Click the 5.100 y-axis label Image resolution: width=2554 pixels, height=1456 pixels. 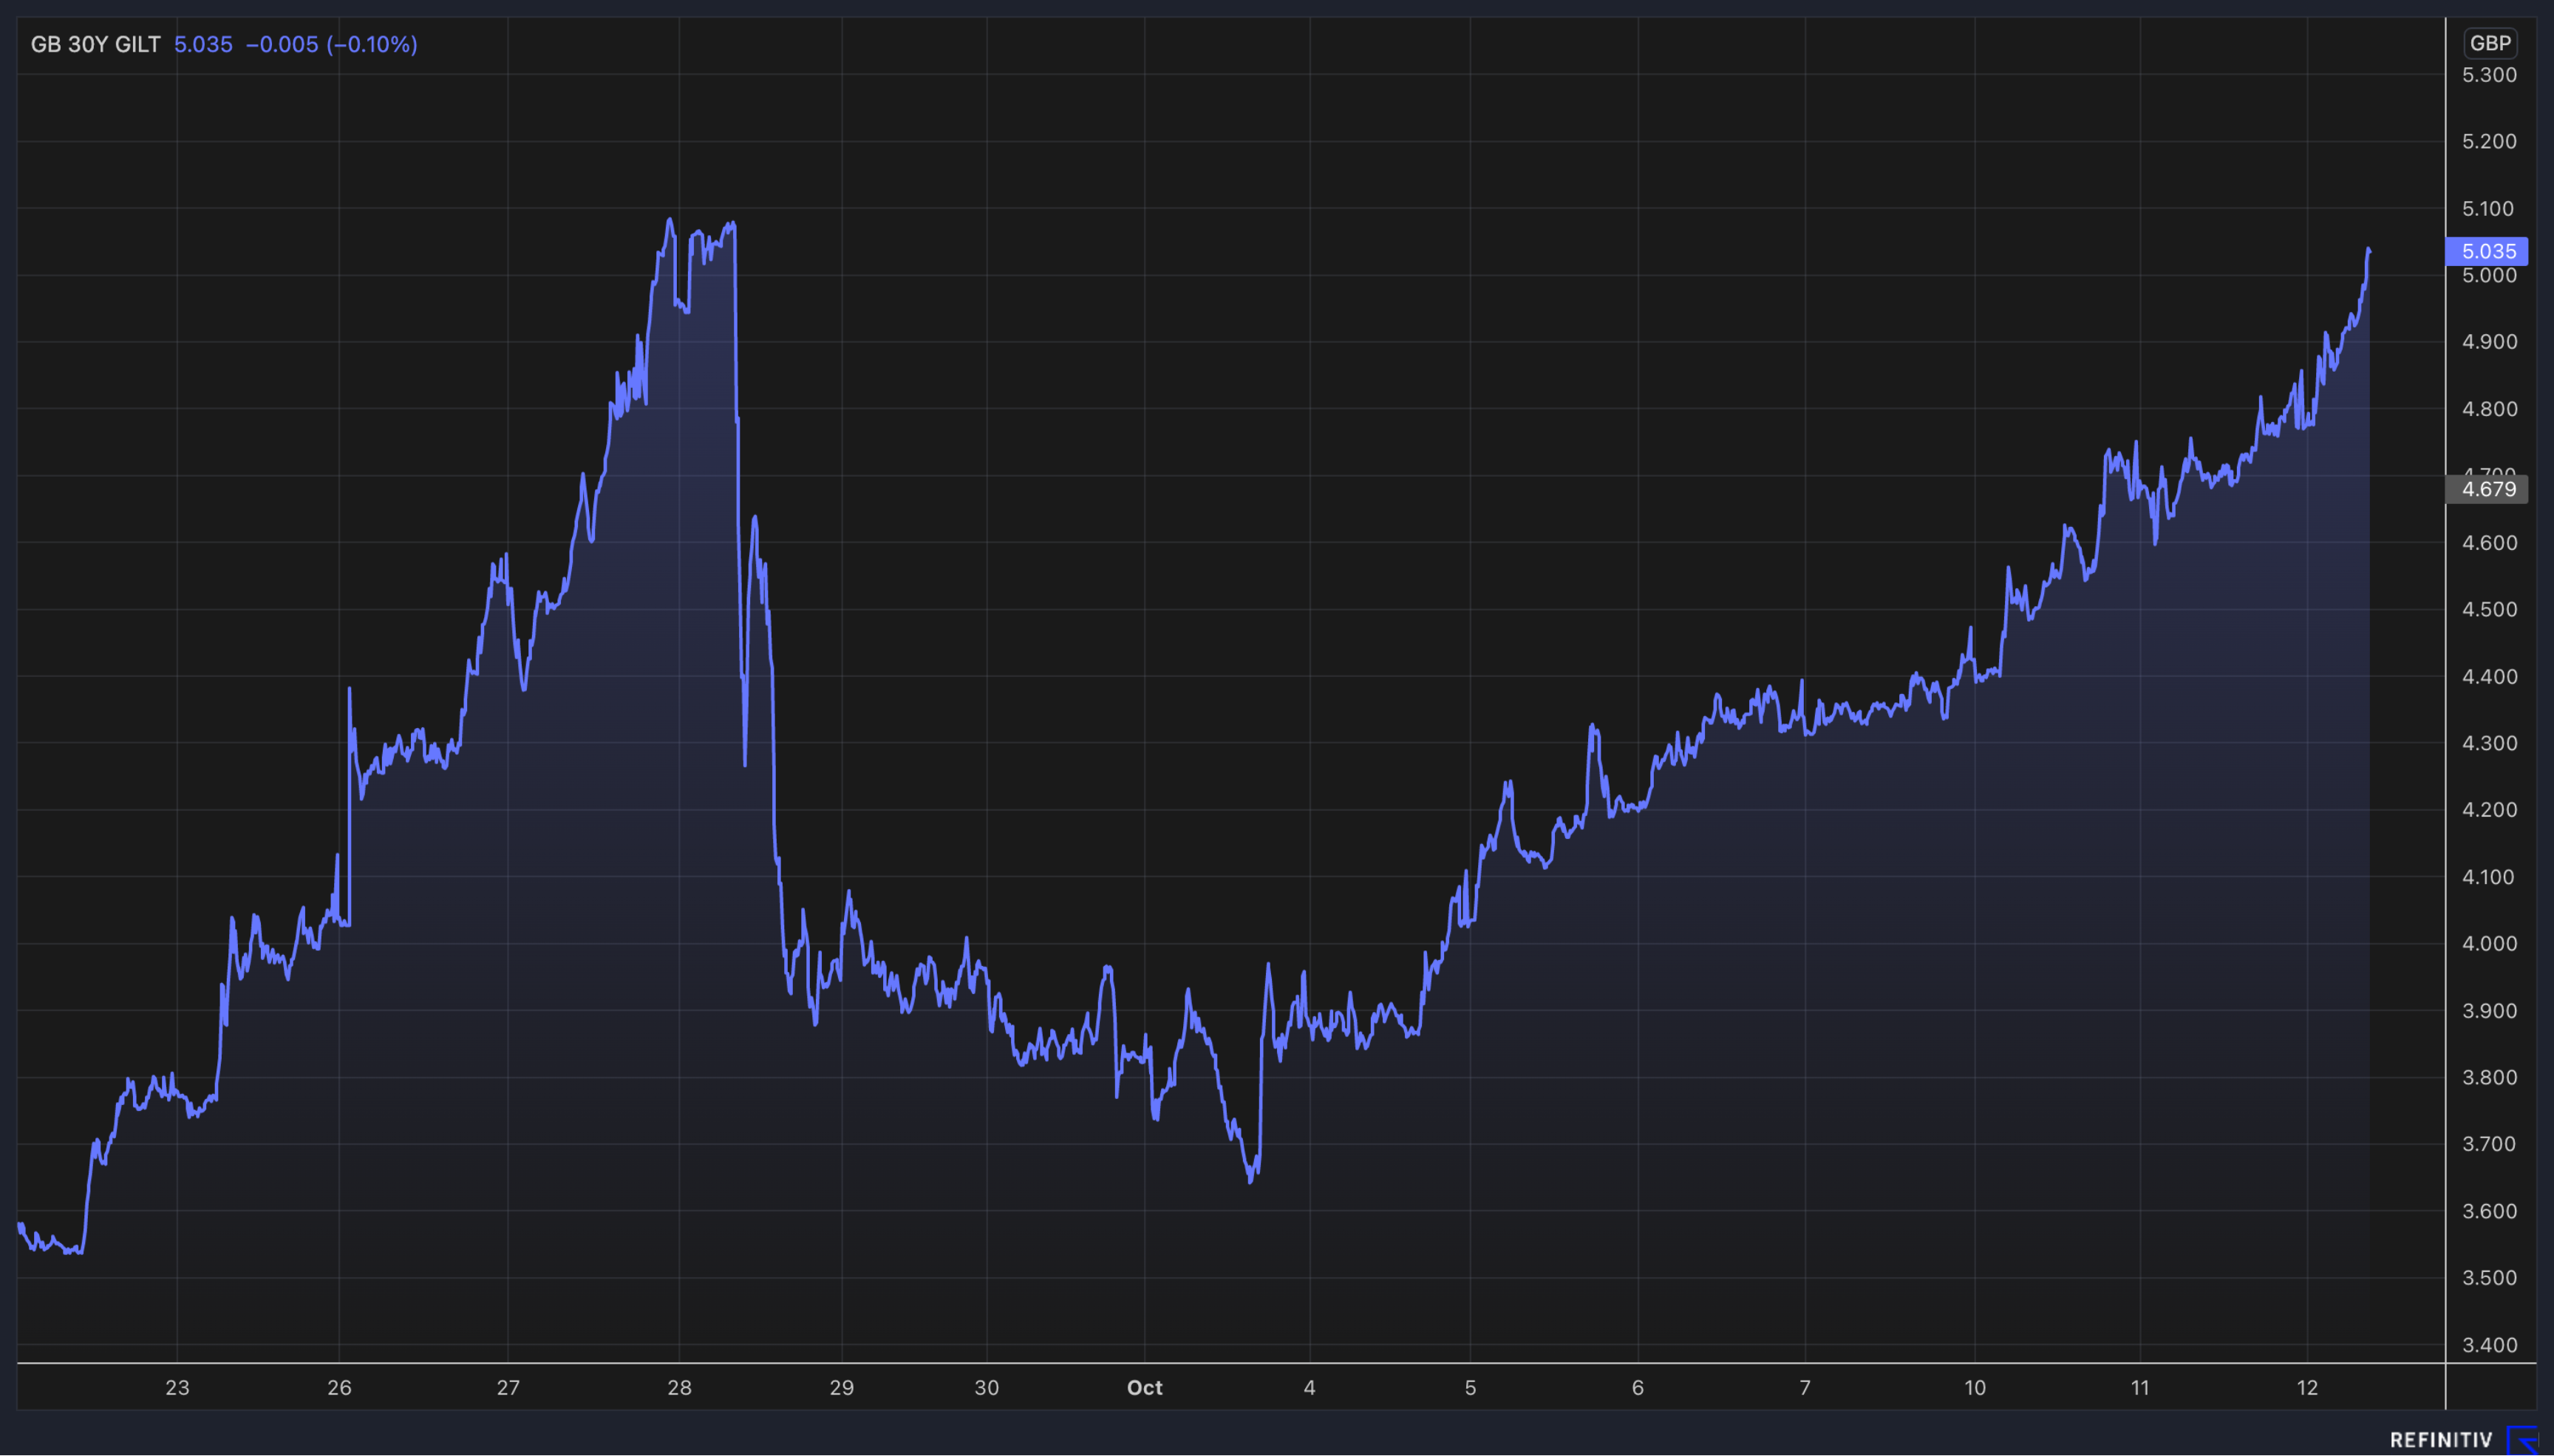pyautogui.click(x=2489, y=209)
